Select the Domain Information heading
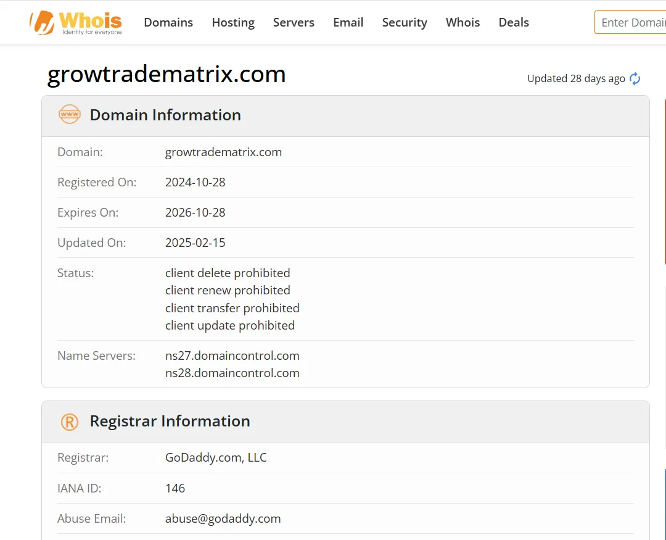 [x=165, y=115]
